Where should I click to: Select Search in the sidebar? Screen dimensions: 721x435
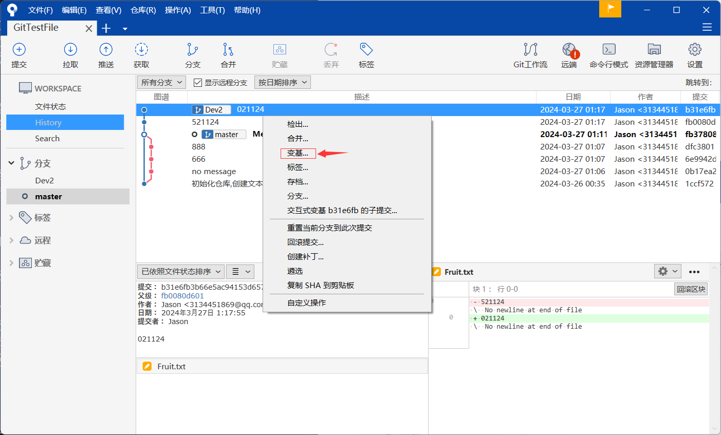pyautogui.click(x=47, y=139)
